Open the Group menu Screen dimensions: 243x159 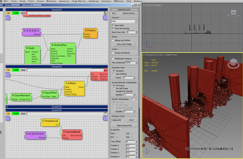click(22, 1)
